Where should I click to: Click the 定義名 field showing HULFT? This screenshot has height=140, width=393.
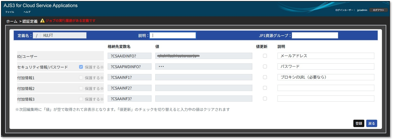tap(60, 35)
